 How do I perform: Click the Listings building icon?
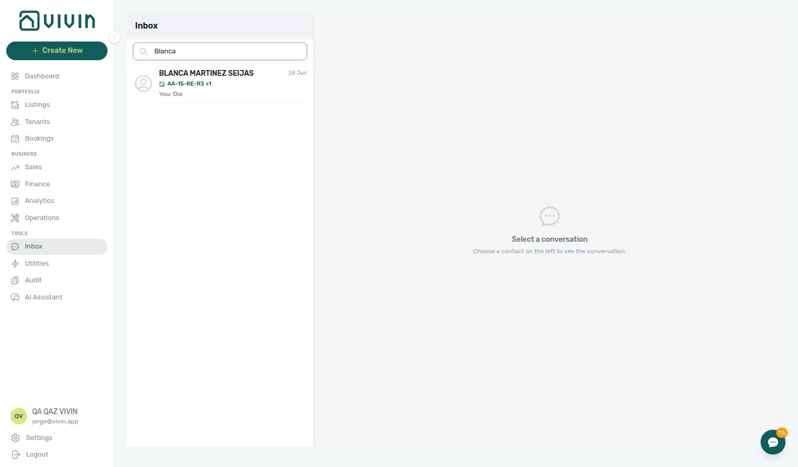(15, 105)
